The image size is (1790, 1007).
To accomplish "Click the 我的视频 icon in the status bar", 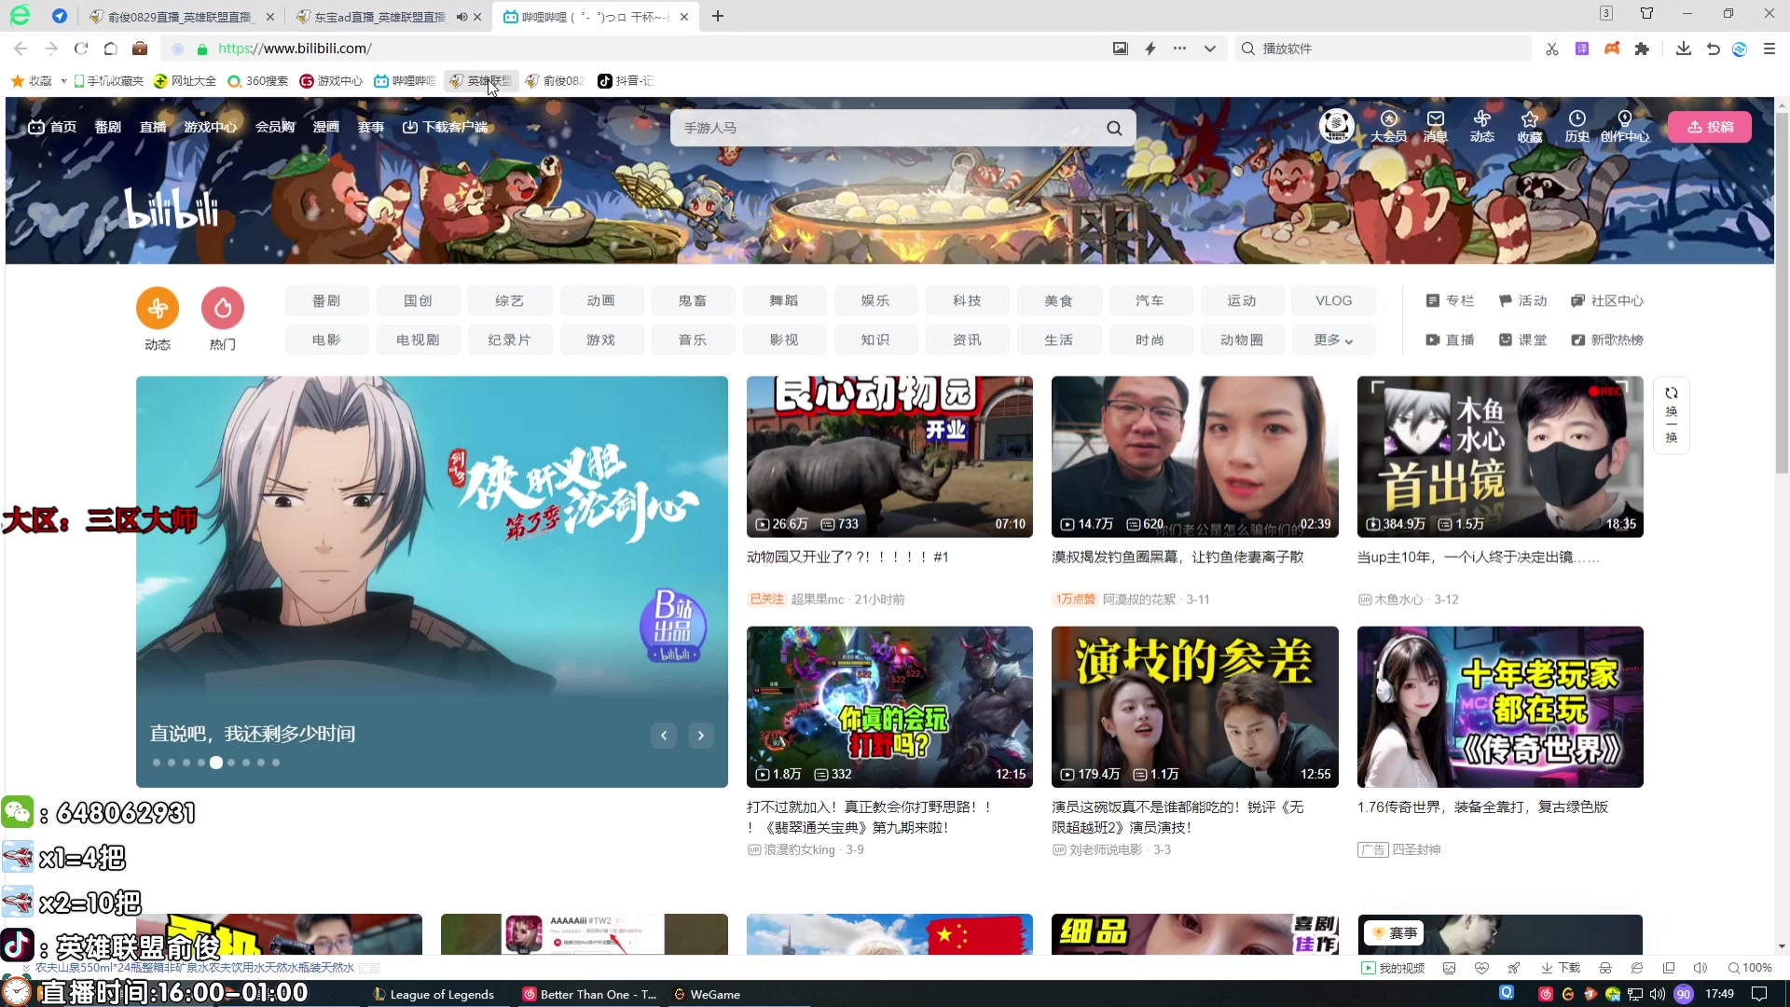I will coord(1393,968).
